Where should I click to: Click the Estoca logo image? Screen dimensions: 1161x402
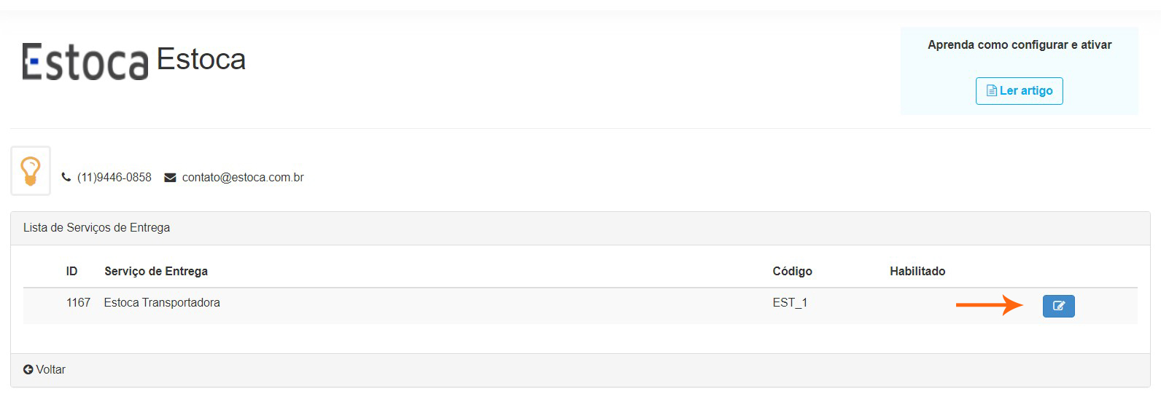(x=85, y=61)
